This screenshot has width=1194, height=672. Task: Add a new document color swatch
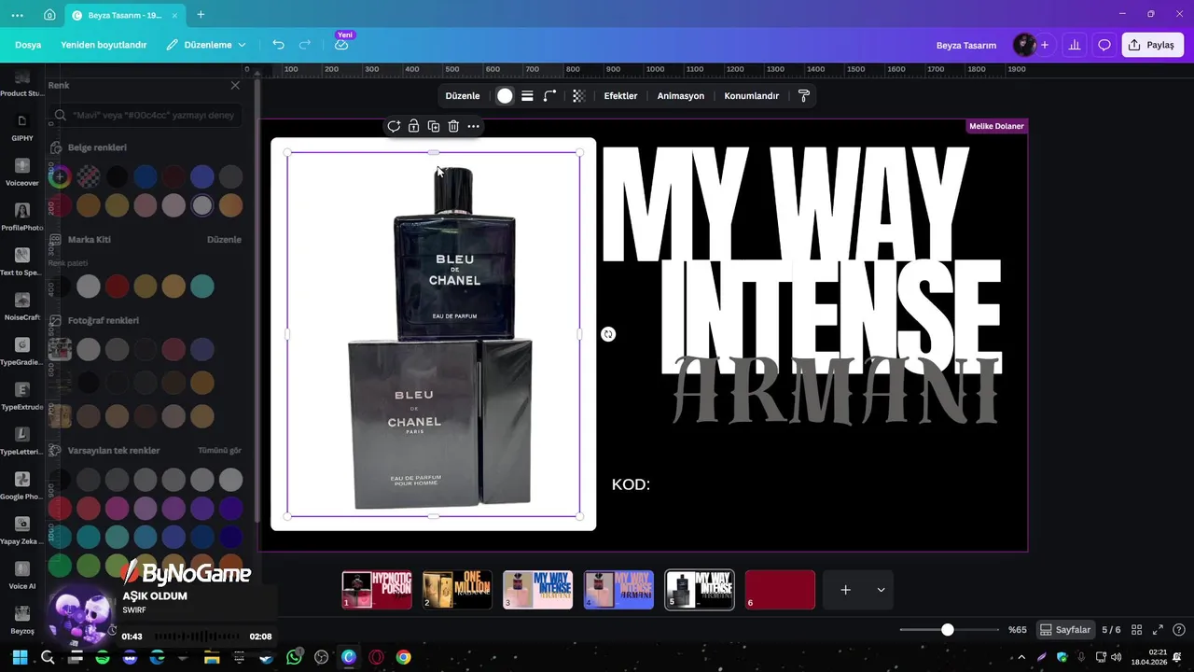(60, 175)
